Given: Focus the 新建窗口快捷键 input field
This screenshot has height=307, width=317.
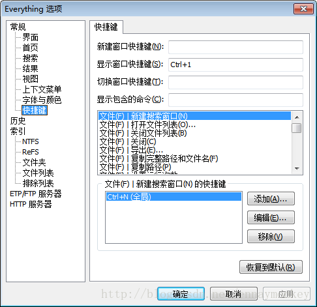Looking at the screenshot, I should click(x=235, y=47).
